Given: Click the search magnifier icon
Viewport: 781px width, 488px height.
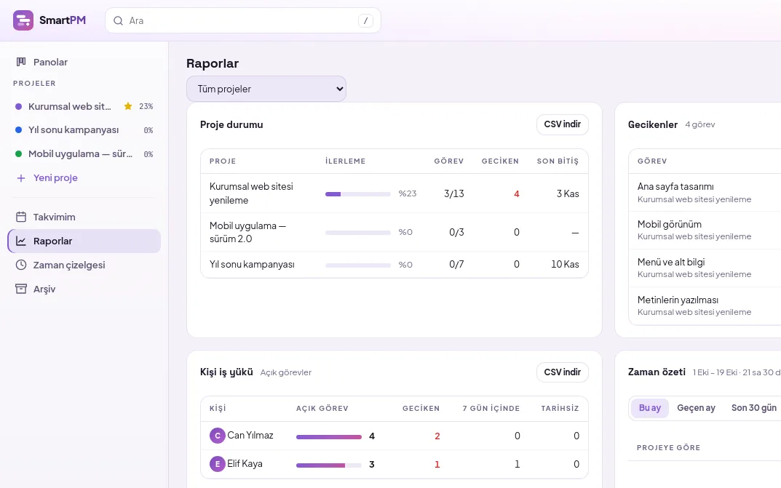Looking at the screenshot, I should pyautogui.click(x=118, y=21).
